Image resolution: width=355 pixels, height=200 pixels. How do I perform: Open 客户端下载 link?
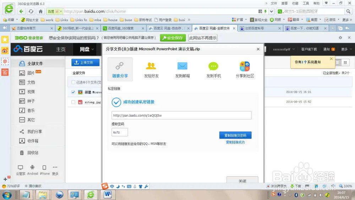309,49
